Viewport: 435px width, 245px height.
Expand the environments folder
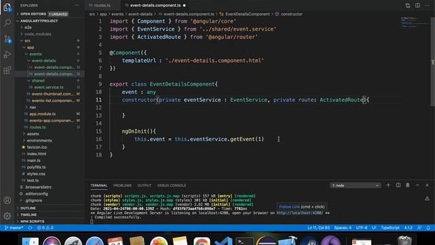[x=50, y=141]
